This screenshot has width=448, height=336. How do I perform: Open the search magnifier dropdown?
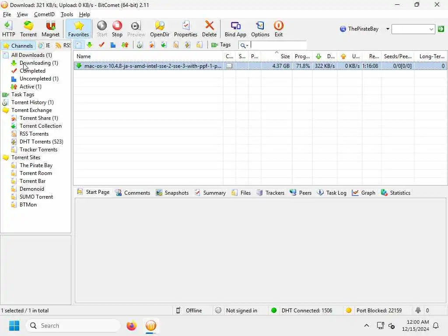244,45
